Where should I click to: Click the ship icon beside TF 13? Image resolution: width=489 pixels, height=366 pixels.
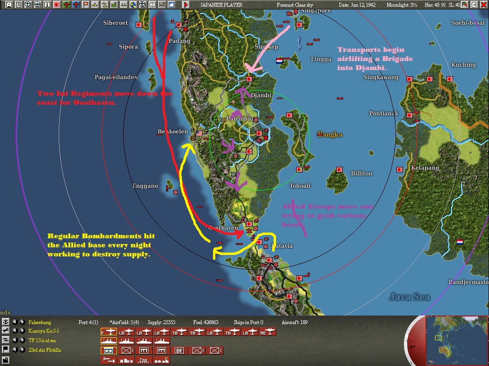tap(5, 340)
